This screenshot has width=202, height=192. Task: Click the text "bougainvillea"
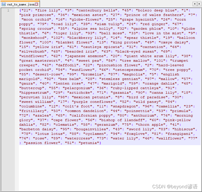pyautogui.click(x=92, y=129)
